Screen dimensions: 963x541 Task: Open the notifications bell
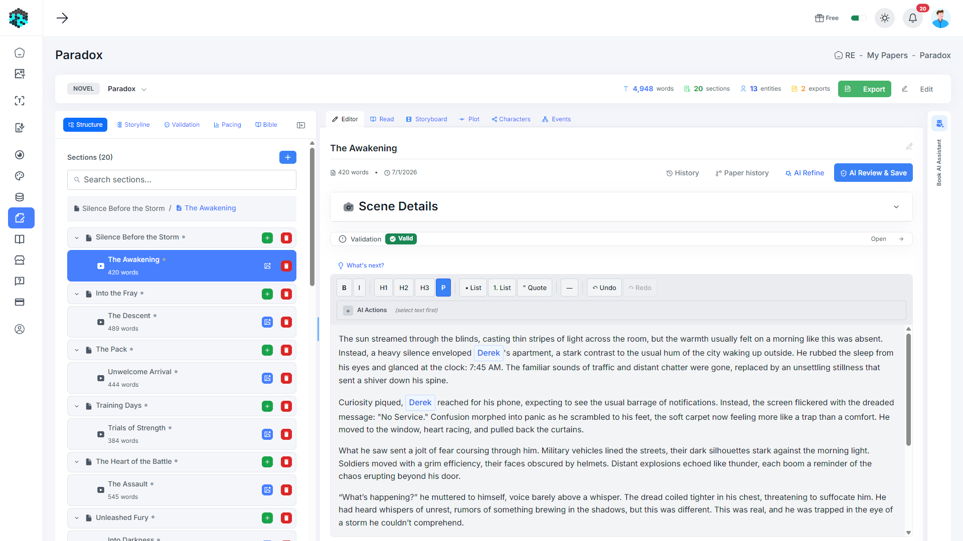913,18
